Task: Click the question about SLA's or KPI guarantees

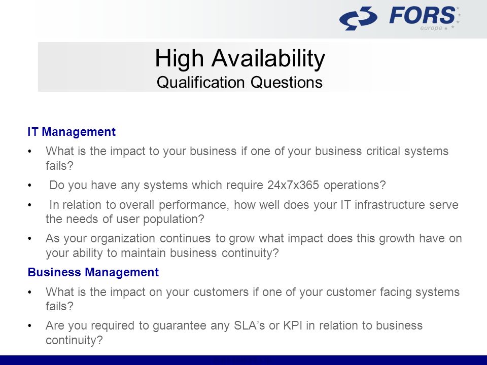Action: (x=234, y=333)
